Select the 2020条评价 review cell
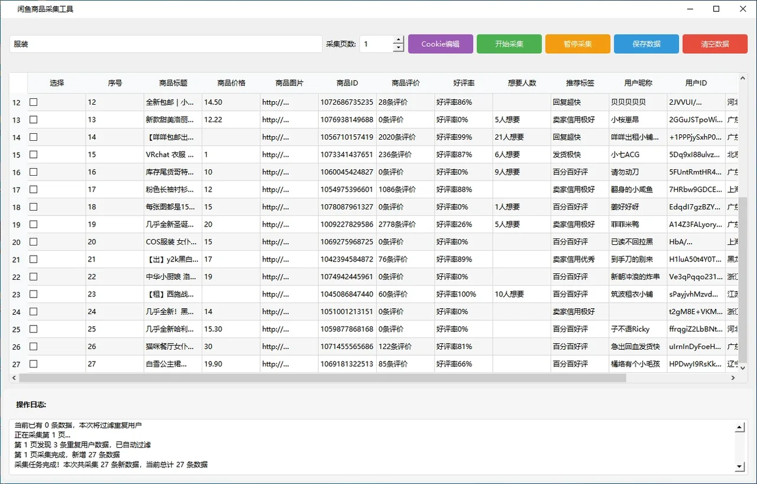This screenshot has height=484, width=757. click(x=405, y=137)
